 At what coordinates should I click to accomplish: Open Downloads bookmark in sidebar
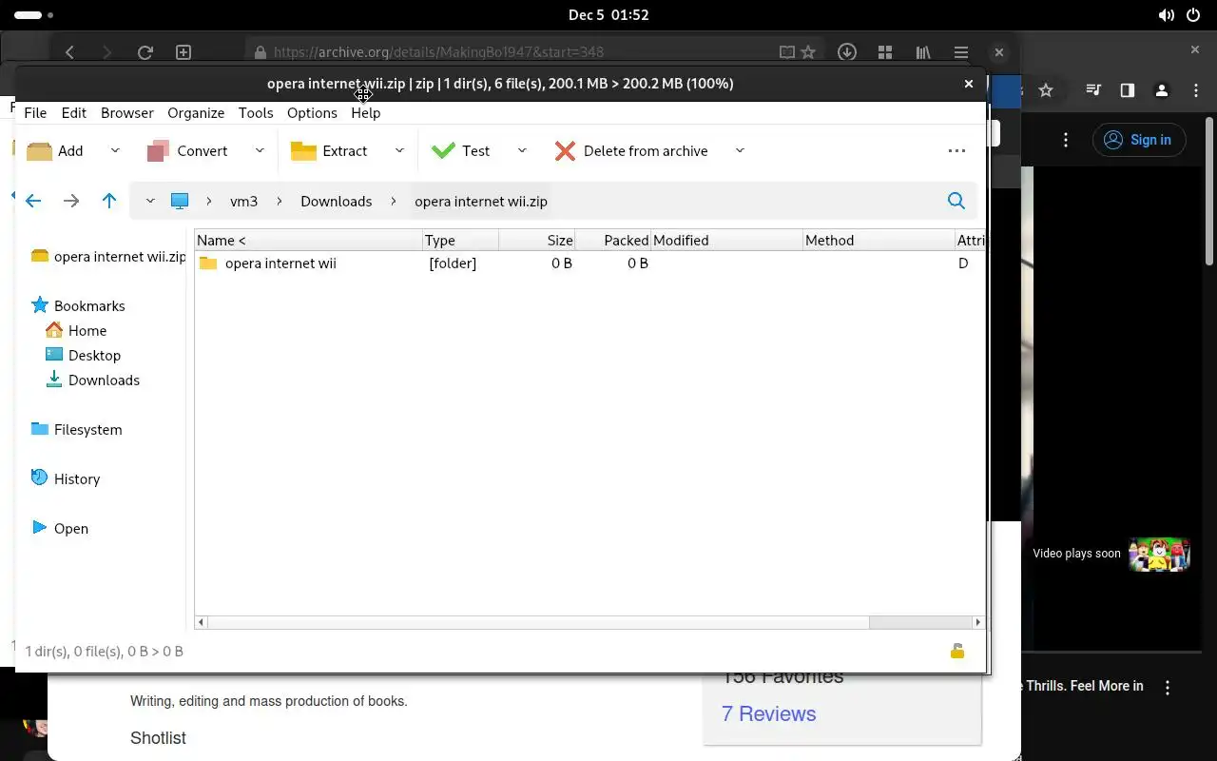coord(92,380)
